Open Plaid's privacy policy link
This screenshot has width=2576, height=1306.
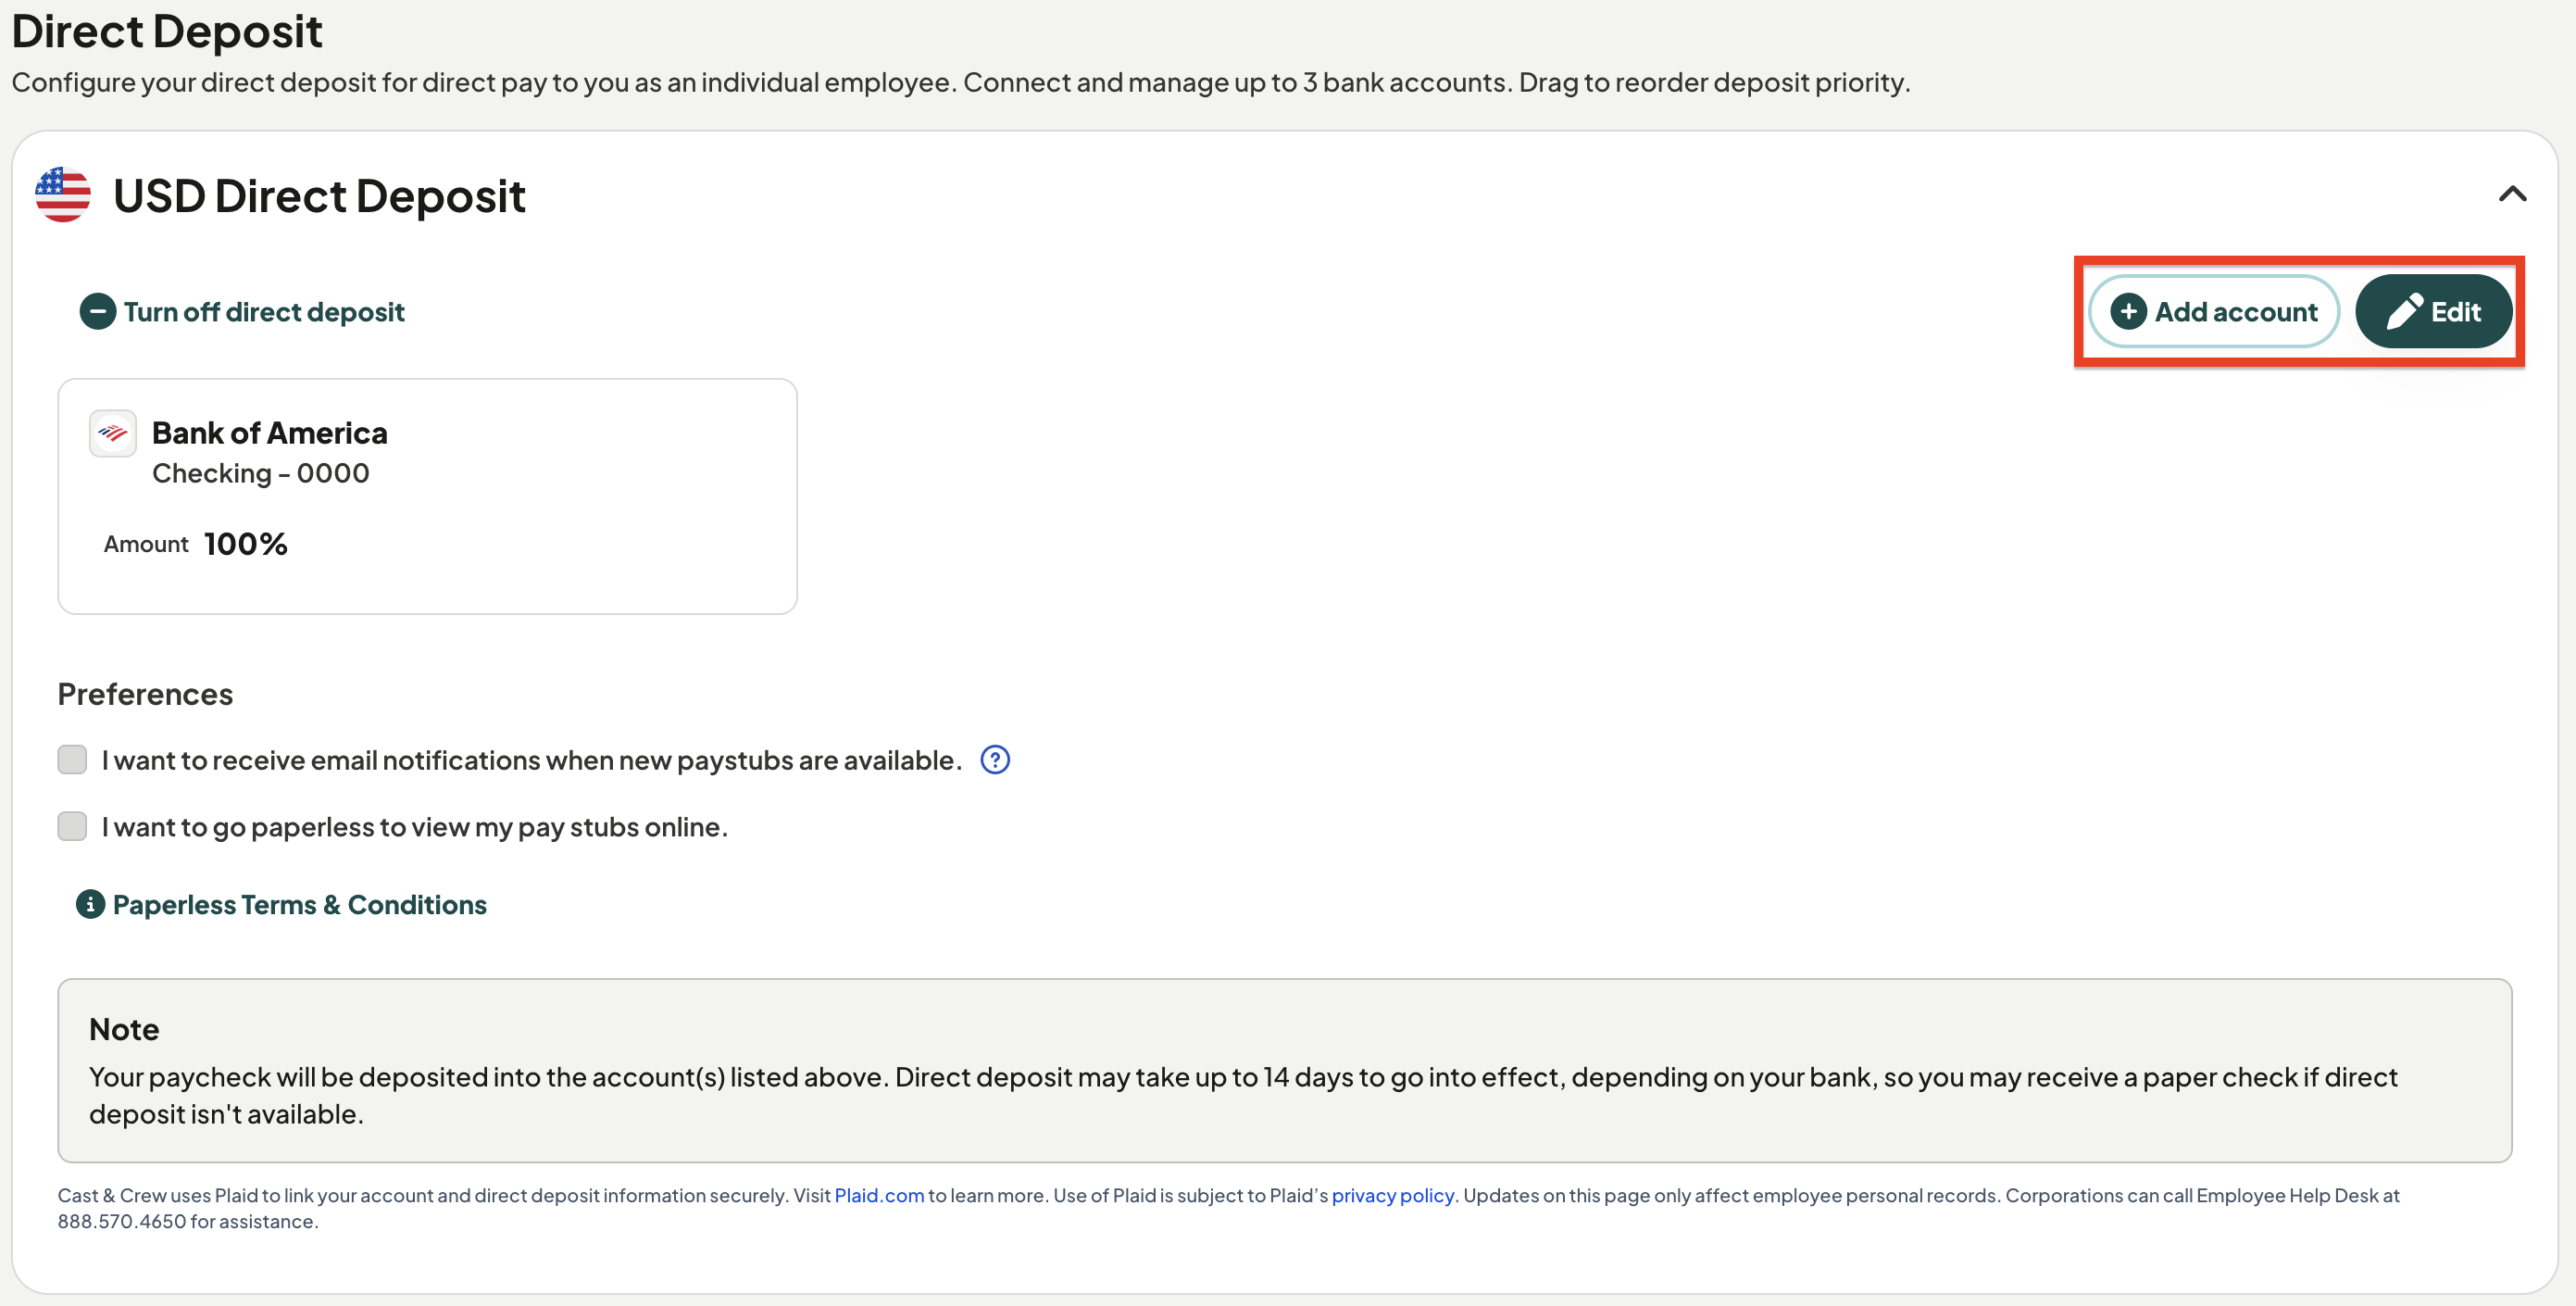(1393, 1195)
